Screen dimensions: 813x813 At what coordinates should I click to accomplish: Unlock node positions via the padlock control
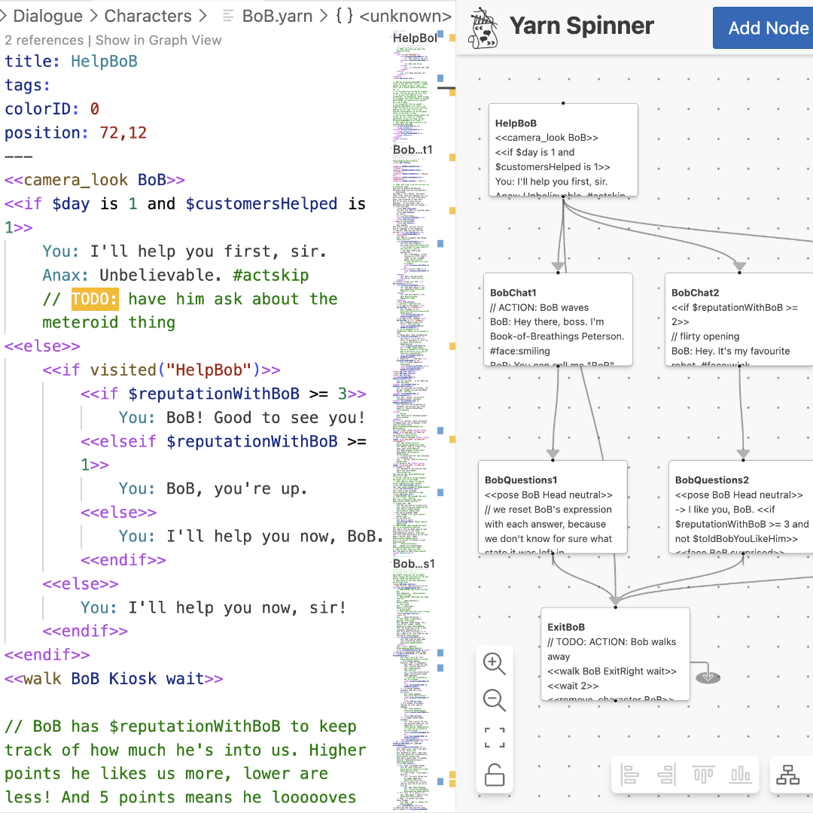495,774
